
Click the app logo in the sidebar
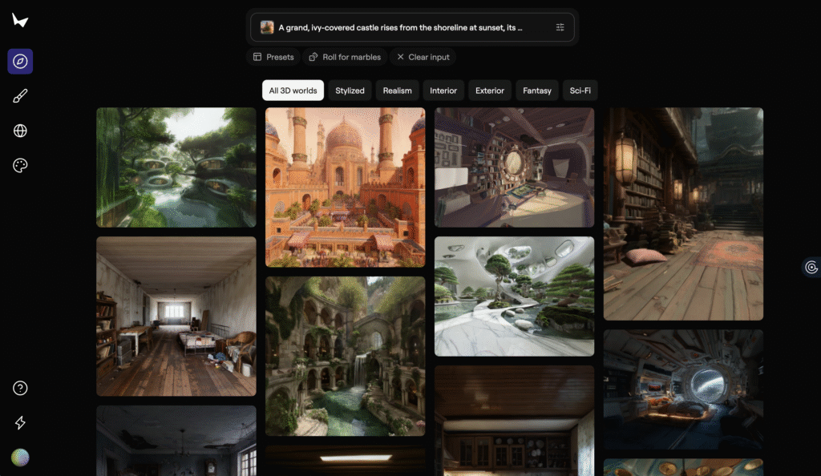tap(20, 21)
